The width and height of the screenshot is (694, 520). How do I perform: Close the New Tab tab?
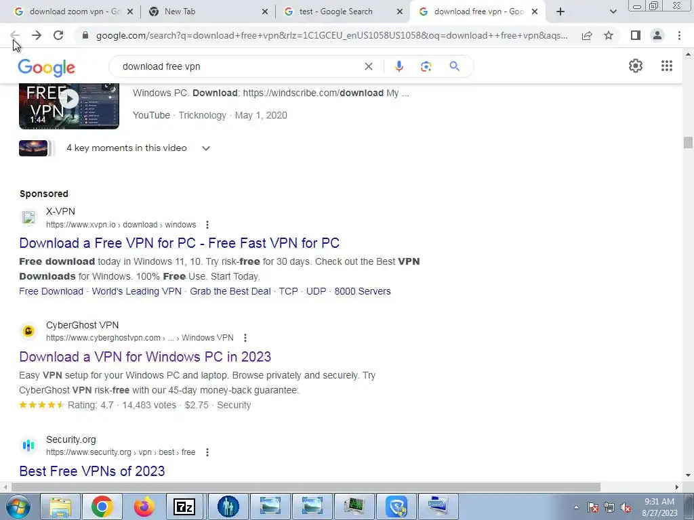tap(265, 12)
